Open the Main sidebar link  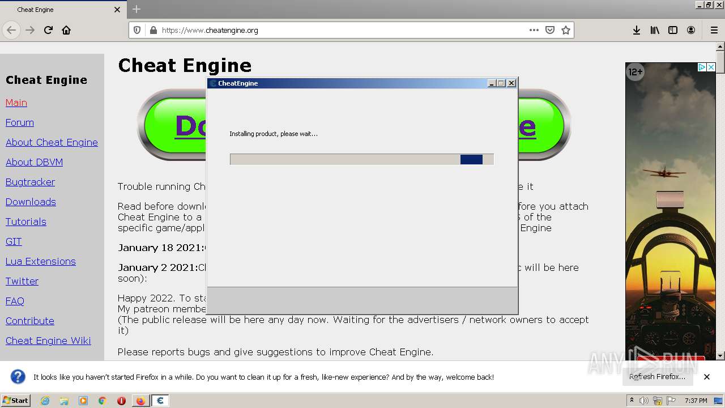pyautogui.click(x=16, y=103)
